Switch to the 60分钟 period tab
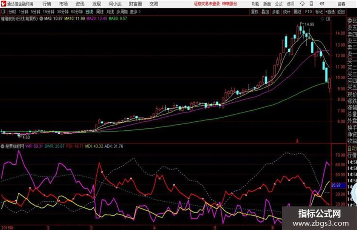Viewport: 357px width, 230px height. point(77,12)
